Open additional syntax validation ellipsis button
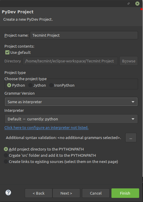Viewport: 143px width, 202px height. (131, 138)
